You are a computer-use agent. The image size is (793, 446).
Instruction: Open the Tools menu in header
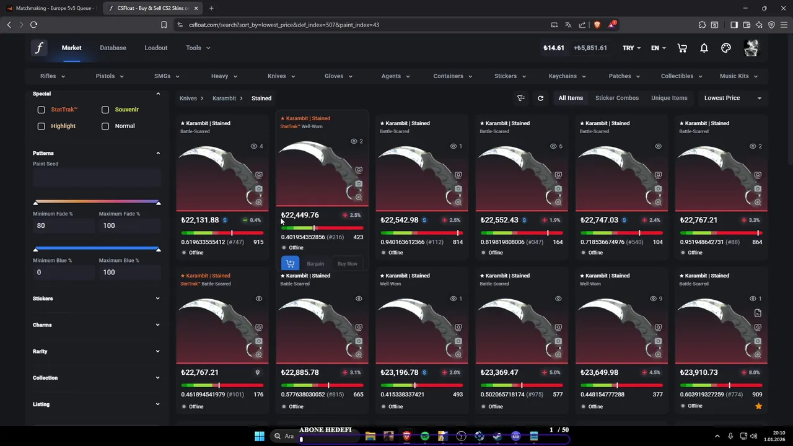[x=198, y=48]
